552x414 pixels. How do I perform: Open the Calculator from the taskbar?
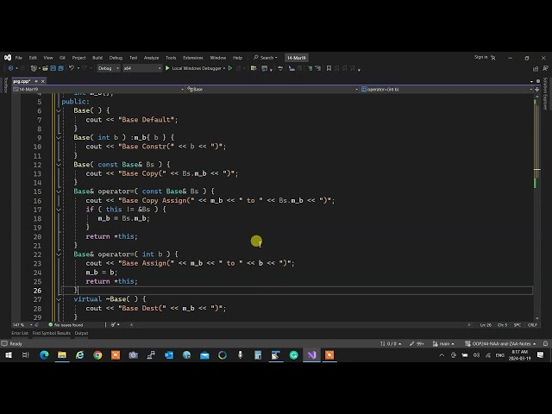tap(258, 355)
